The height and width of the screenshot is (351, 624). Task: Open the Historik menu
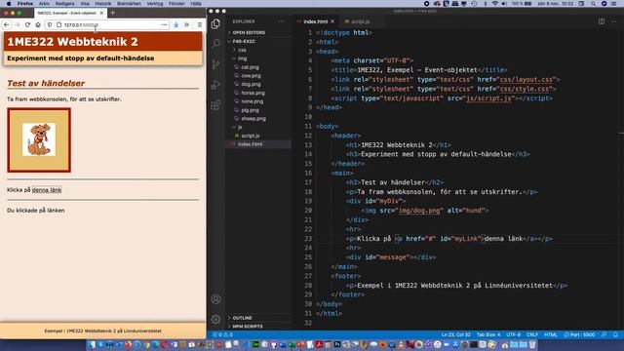pyautogui.click(x=102, y=4)
